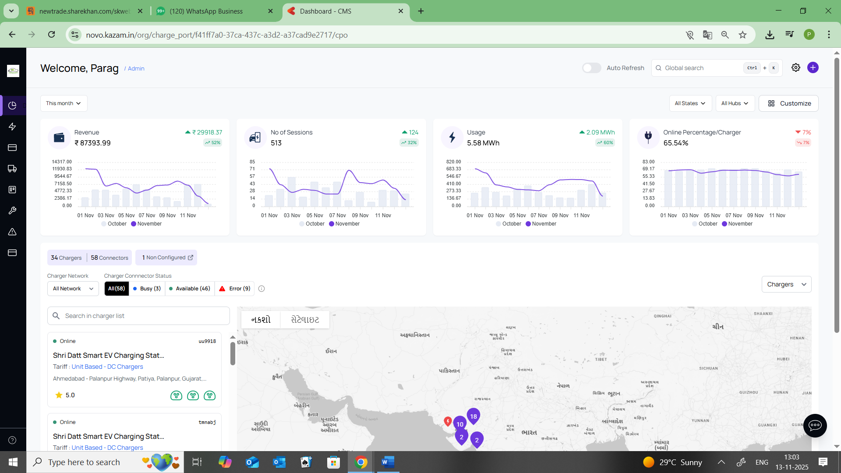
Task: Open the settings gear icon
Action: 795,67
